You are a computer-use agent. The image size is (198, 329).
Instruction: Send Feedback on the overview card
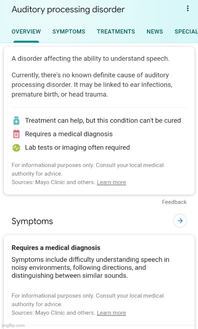click(x=174, y=202)
